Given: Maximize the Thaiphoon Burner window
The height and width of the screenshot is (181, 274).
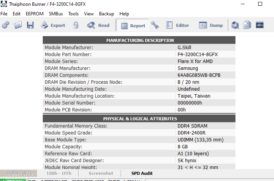Looking at the screenshot, I should click(260, 4).
